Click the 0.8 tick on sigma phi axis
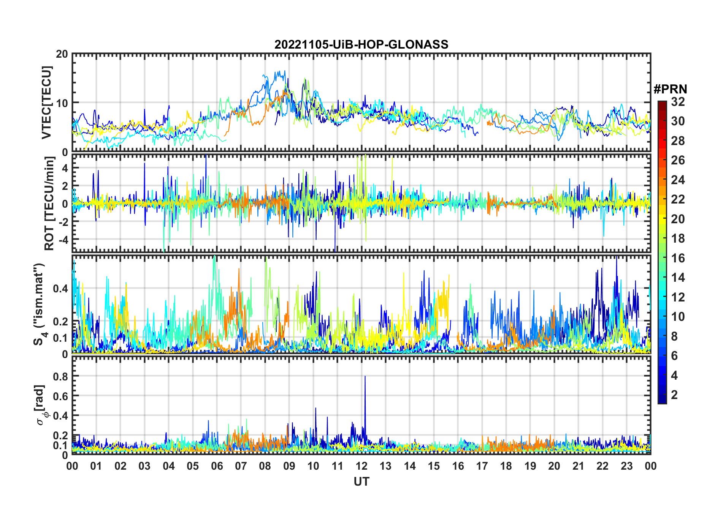Viewport: 723px width, 505px height. pyautogui.click(x=60, y=376)
